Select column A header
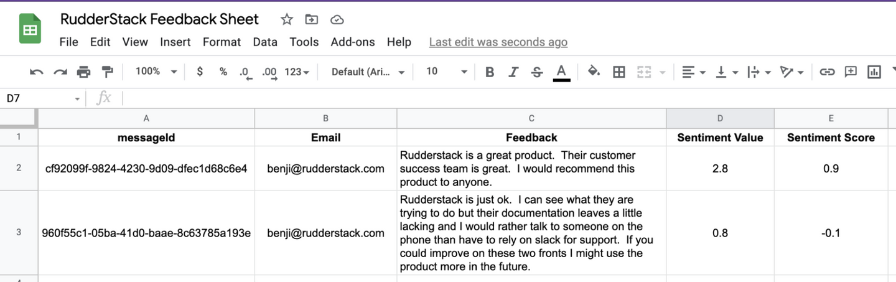The width and height of the screenshot is (896, 282). coord(146,118)
